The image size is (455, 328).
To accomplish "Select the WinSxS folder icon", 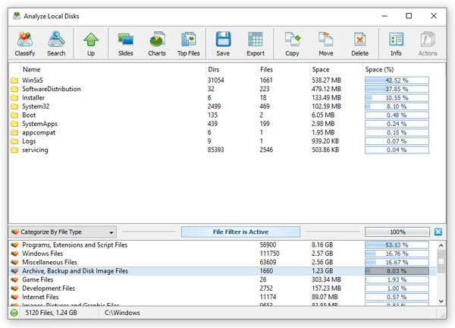I will coord(14,80).
